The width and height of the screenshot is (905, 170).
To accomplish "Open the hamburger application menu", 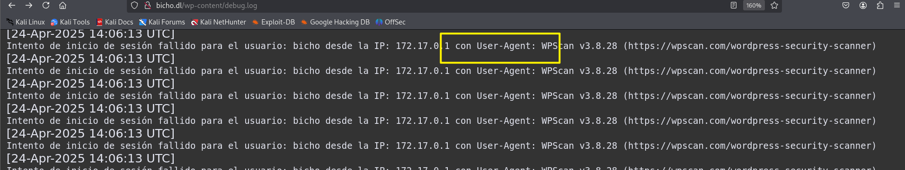I will click(896, 6).
